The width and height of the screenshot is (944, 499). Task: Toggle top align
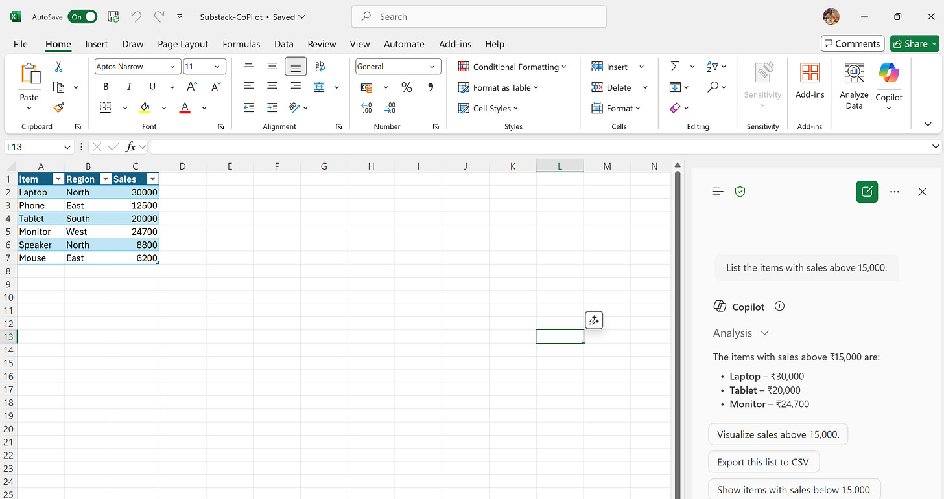(x=248, y=66)
